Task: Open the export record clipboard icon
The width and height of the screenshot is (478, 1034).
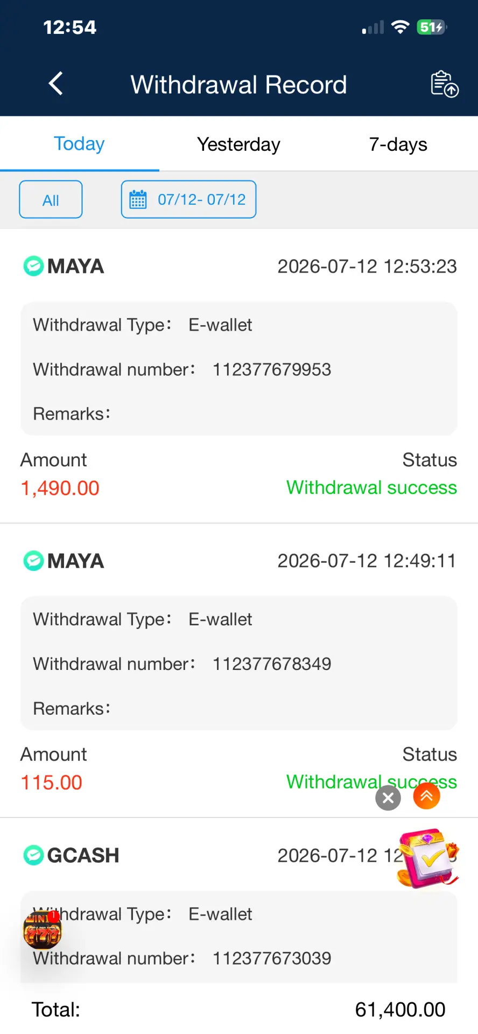Action: [x=444, y=84]
